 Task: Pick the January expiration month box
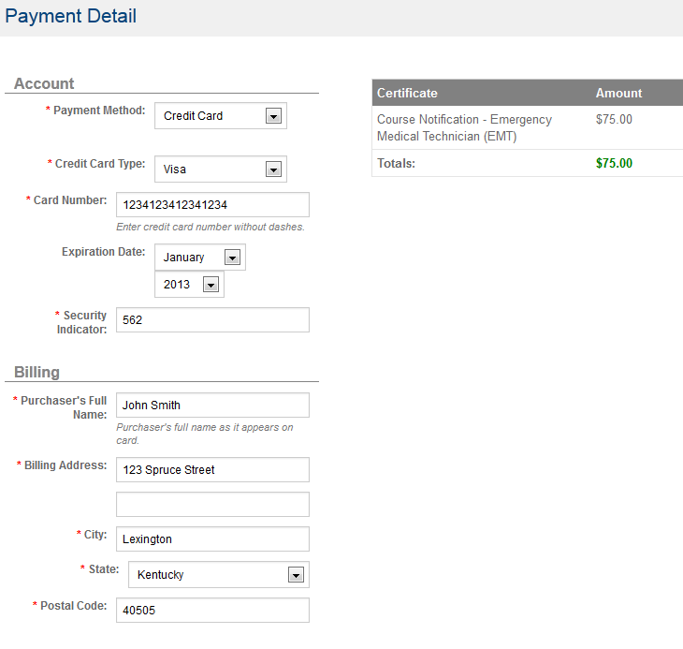200,258
